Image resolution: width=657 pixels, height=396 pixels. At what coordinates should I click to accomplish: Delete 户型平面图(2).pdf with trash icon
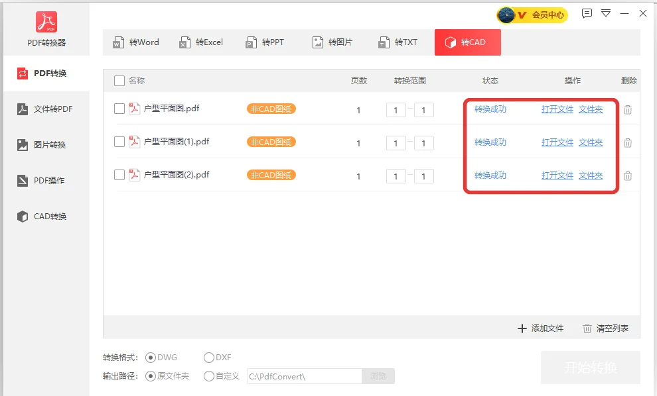pyautogui.click(x=628, y=175)
